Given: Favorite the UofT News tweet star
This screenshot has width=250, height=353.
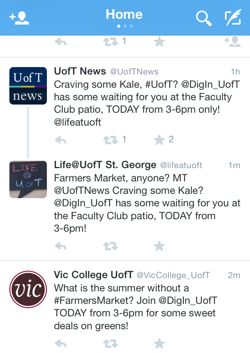Looking at the screenshot, I should click(159, 140).
